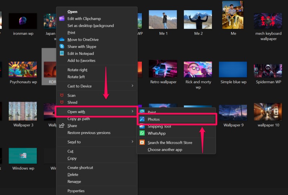The image size is (288, 195).
Task: Click the Photos app icon
Action: point(142,119)
